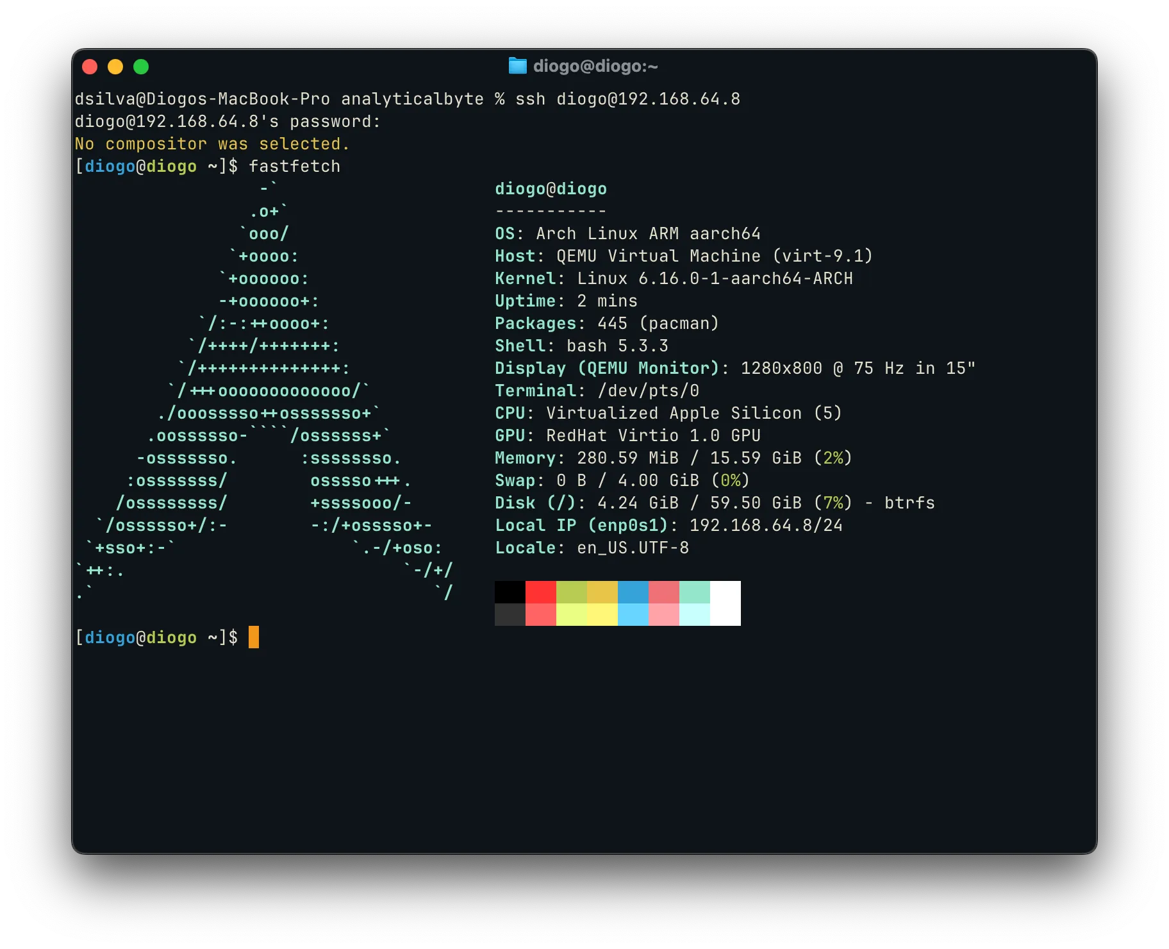The width and height of the screenshot is (1169, 949).
Task: Click the Locale: en_US.UTF-8 line
Action: pyautogui.click(x=592, y=548)
